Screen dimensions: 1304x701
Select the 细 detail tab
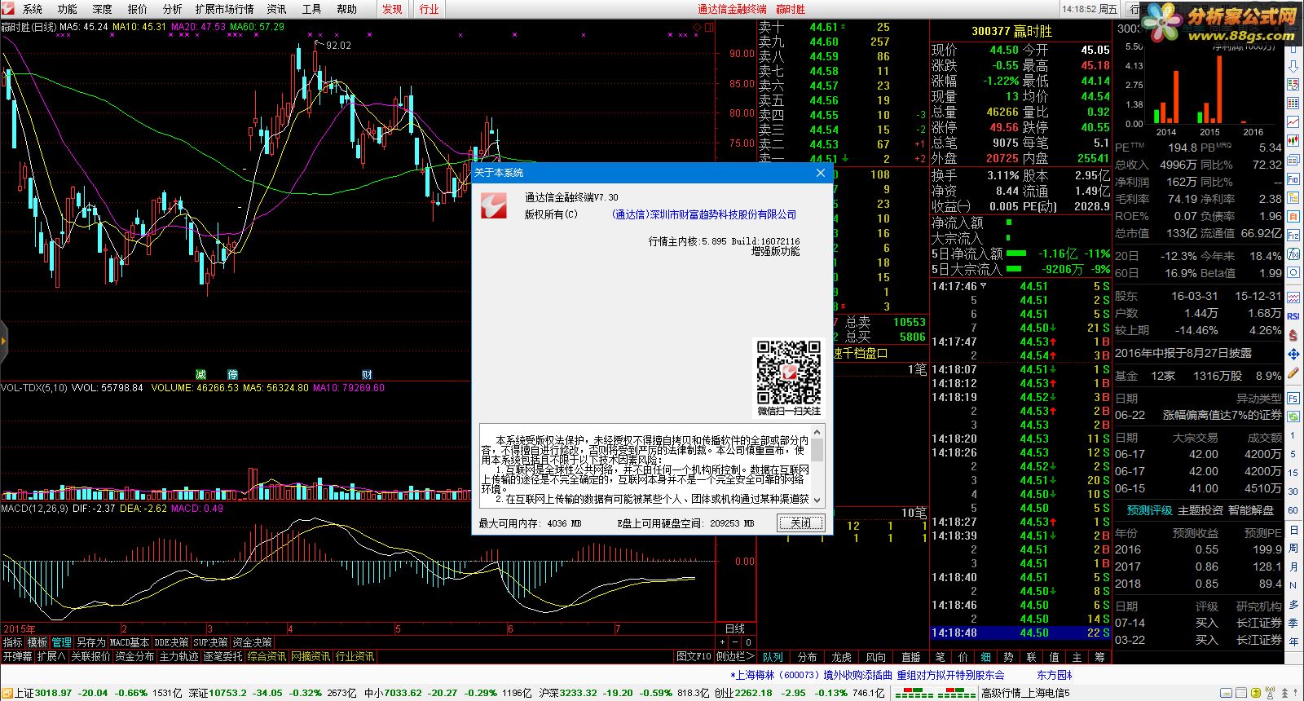tap(985, 657)
